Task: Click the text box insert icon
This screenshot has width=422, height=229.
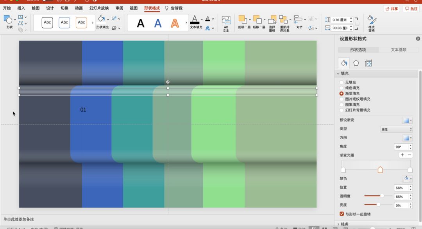Action: tap(20, 17)
